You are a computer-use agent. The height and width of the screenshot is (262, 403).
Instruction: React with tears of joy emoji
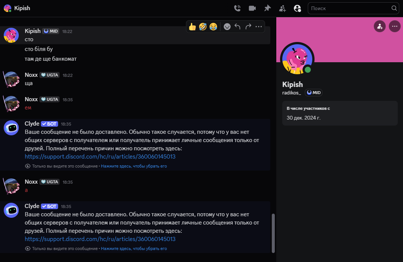pyautogui.click(x=213, y=27)
